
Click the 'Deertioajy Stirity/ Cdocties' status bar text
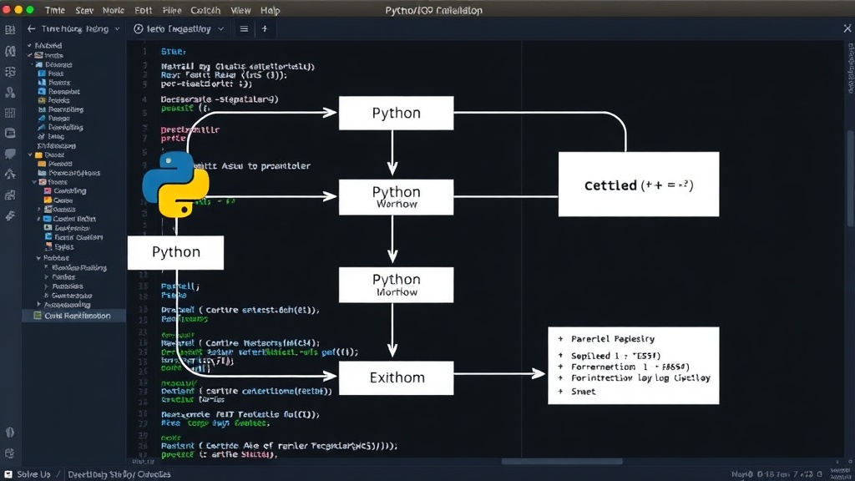pos(119,474)
